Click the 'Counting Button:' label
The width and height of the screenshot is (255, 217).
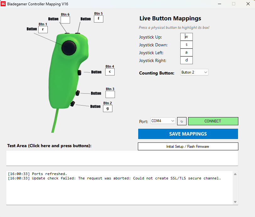pyautogui.click(x=157, y=73)
